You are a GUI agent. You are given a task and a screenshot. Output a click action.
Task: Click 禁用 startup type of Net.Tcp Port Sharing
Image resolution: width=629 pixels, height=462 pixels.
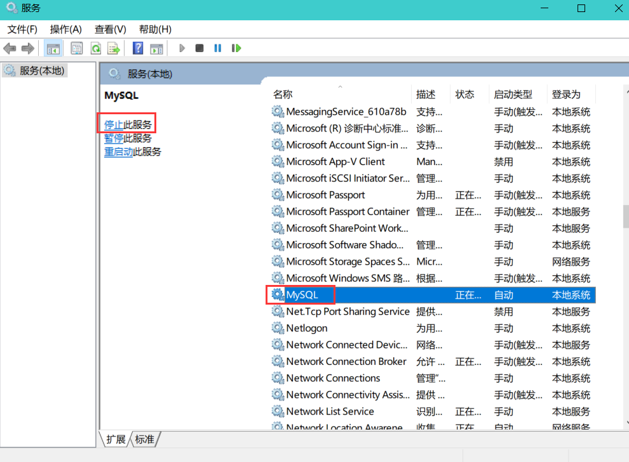[x=504, y=312]
